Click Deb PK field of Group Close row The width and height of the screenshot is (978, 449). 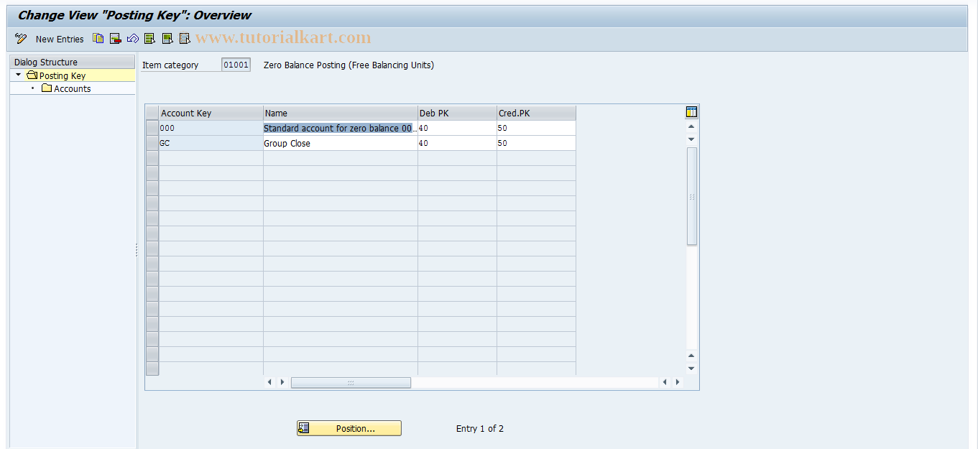coord(457,143)
